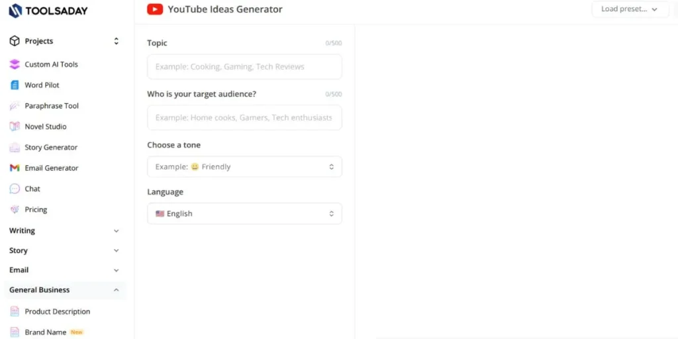Click the Pricing icon
Image resolution: width=678 pixels, height=339 pixels.
tap(15, 210)
